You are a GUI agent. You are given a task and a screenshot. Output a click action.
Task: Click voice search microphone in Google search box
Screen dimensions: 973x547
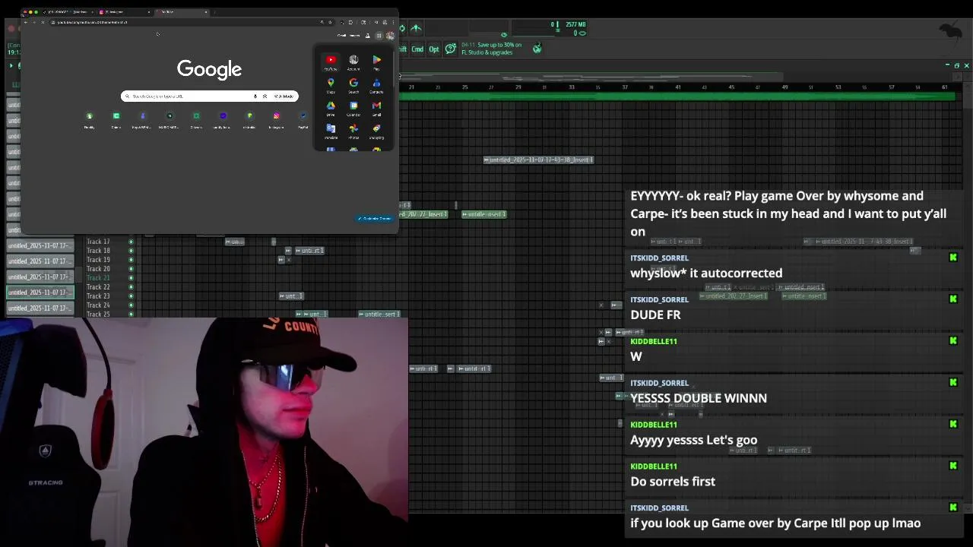(255, 96)
